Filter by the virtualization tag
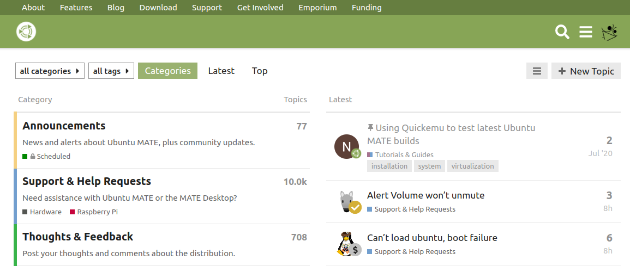The image size is (630, 266). coord(473,166)
